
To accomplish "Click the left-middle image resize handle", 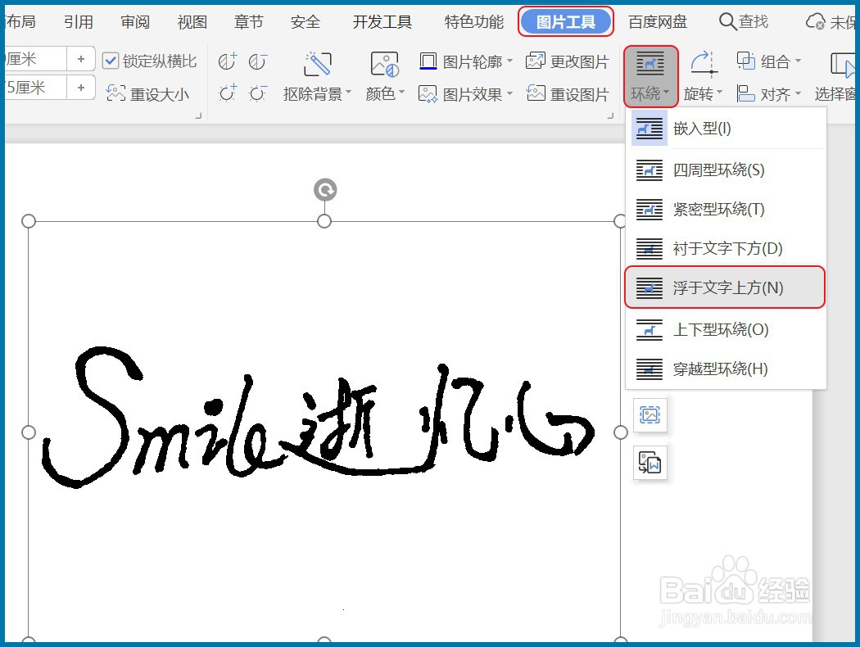I will coord(29,432).
